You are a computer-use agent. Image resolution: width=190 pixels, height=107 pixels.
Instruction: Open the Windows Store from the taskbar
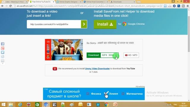click(x=37, y=104)
